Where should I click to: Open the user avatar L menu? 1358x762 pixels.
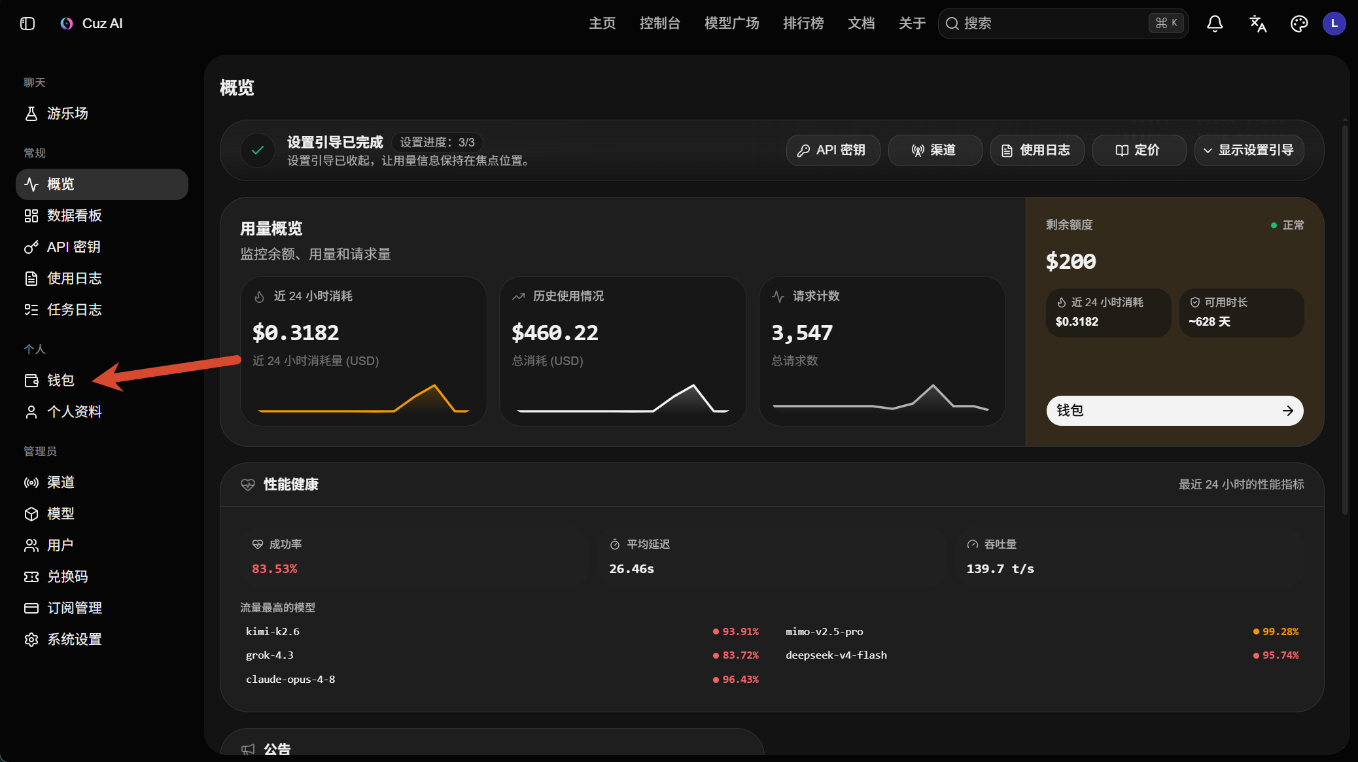[1334, 24]
